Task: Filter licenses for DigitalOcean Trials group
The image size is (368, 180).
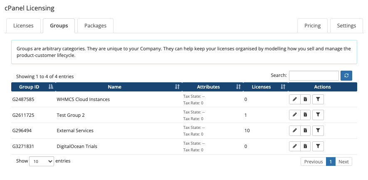Action: (x=318, y=146)
